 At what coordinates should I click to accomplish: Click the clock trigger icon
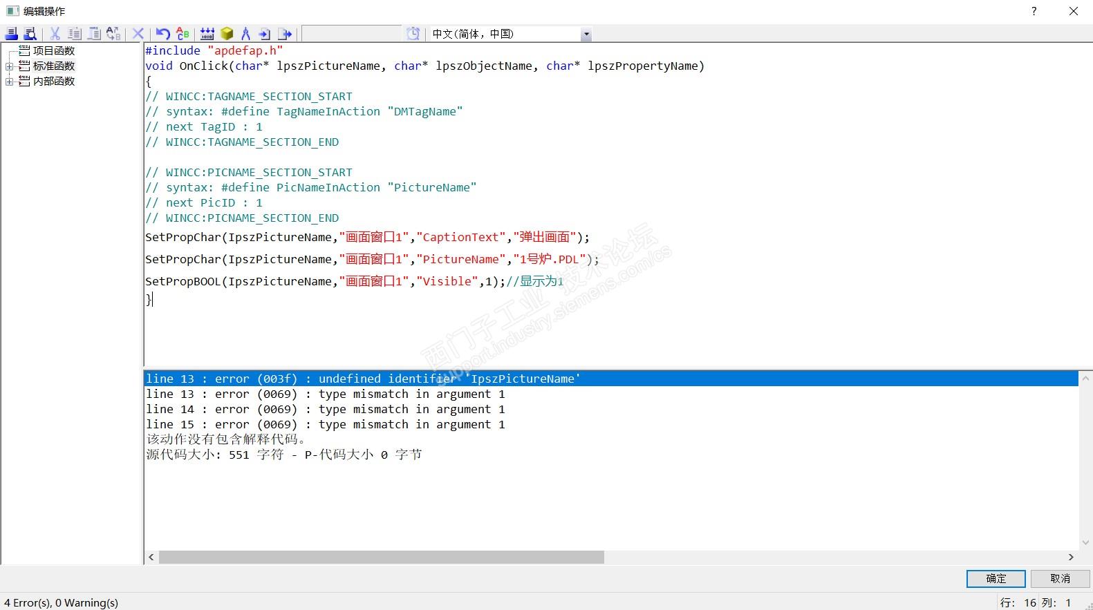[413, 34]
